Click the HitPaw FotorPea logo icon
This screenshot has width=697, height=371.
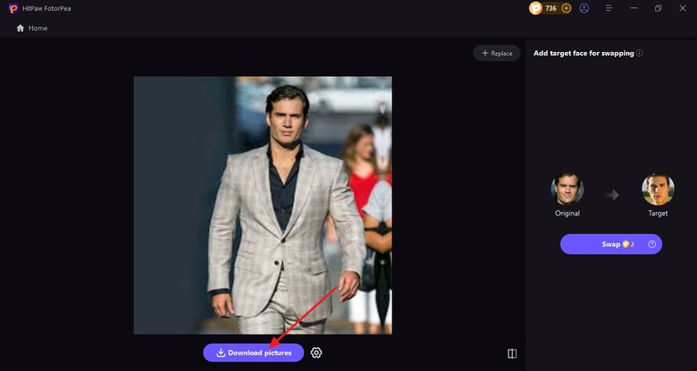pos(13,8)
